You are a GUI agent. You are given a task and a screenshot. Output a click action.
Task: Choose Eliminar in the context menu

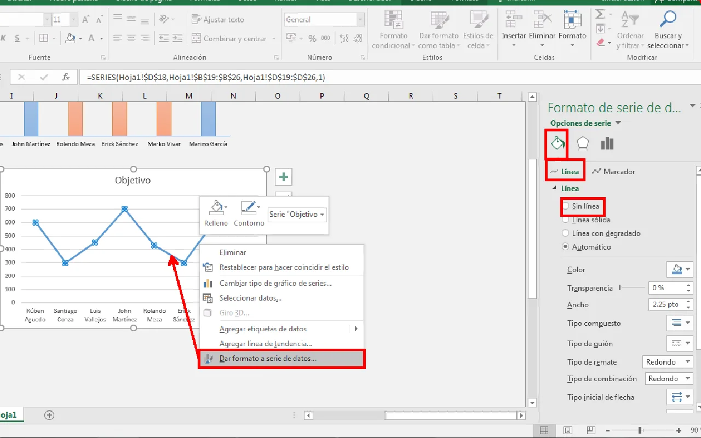[x=281, y=252]
